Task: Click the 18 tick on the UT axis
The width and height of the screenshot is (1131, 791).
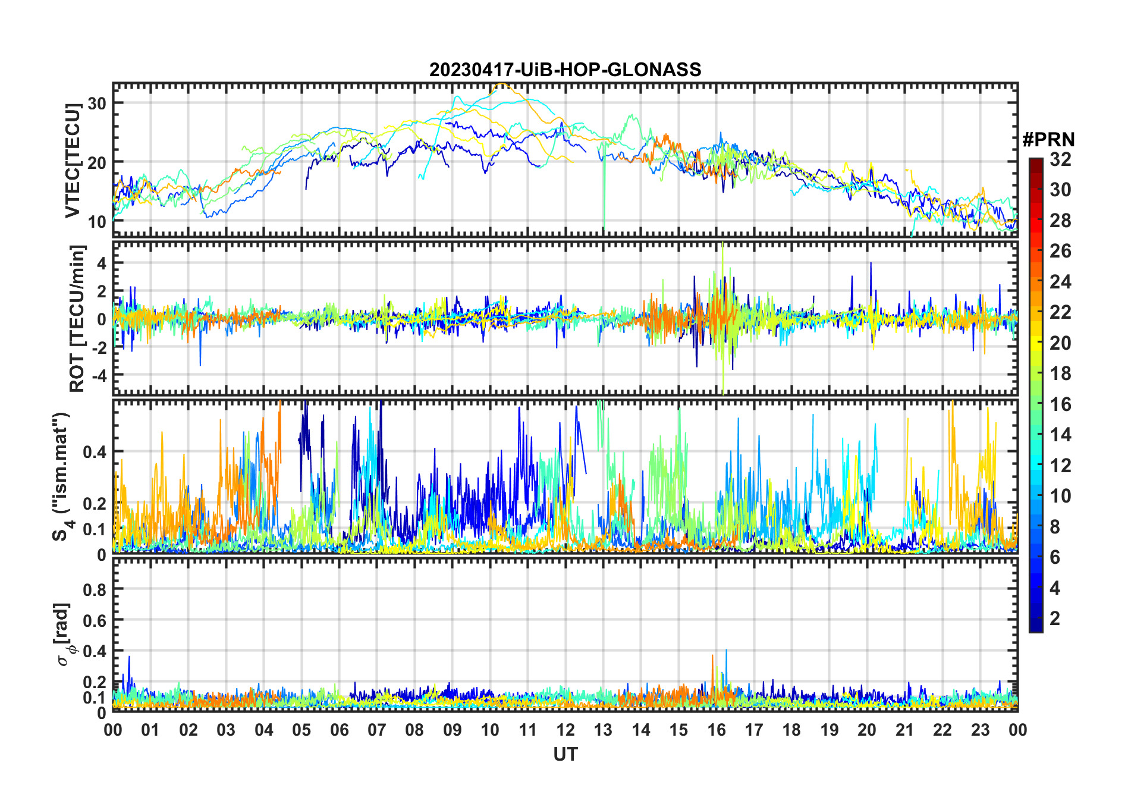Action: [791, 730]
